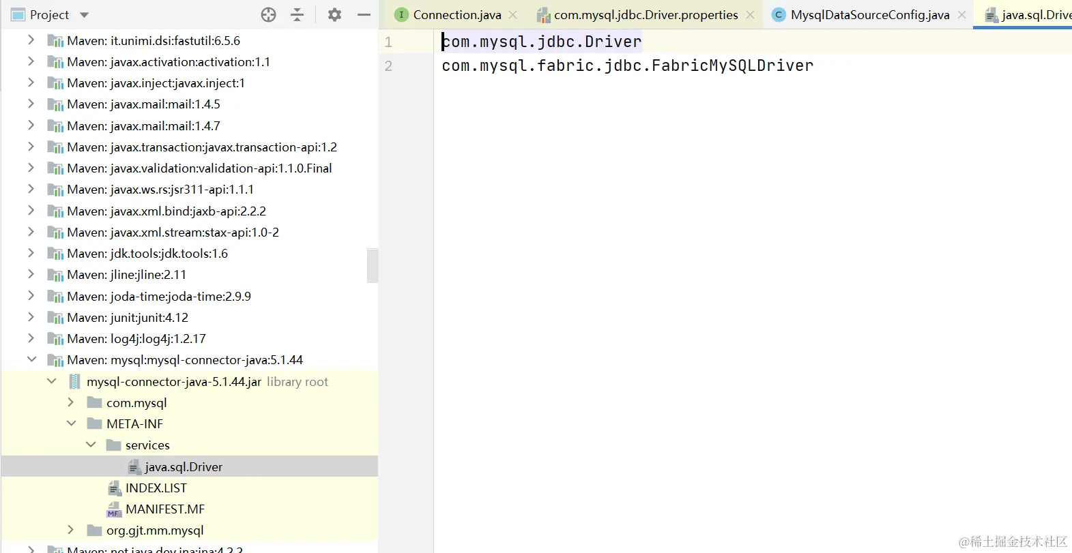
Task: Close the MysqlDataSourceConfig.java tab
Action: [x=961, y=14]
